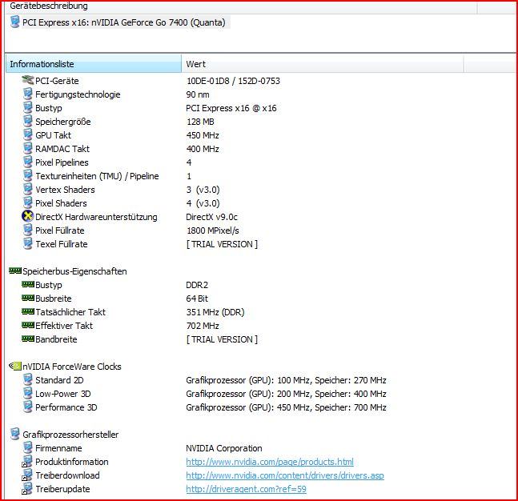Click the Firmenname row icon
Image resolution: width=518 pixels, height=501 pixels.
coord(28,447)
